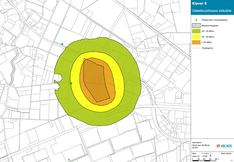The height and width of the screenshot is (162, 234).
Task: Click the orange > 55 dB(A) legend swatch
Action: coord(196,42)
